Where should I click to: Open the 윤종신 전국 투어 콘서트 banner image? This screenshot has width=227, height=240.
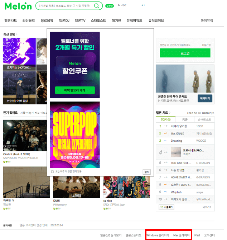pyautogui.click(x=185, y=79)
